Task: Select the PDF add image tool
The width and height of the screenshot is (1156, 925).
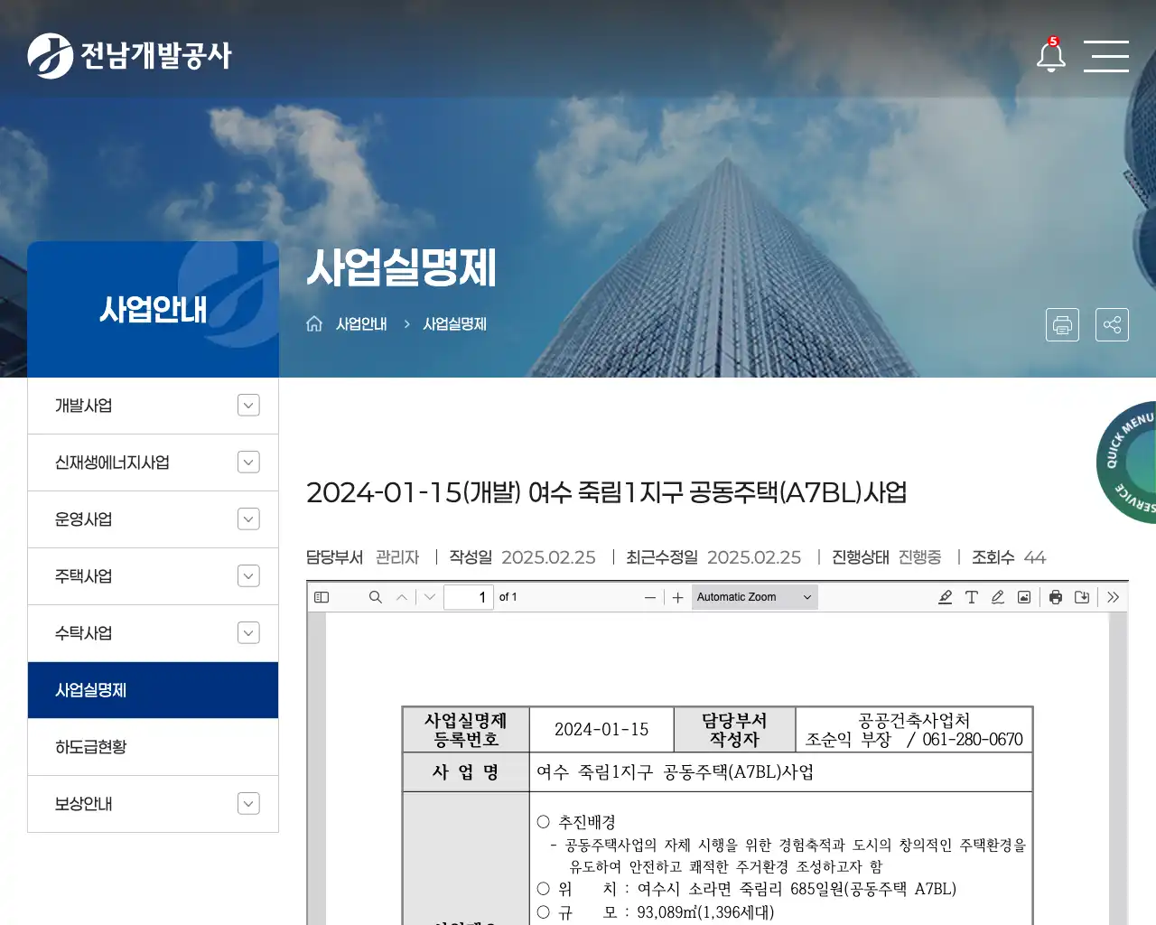Action: (1024, 597)
